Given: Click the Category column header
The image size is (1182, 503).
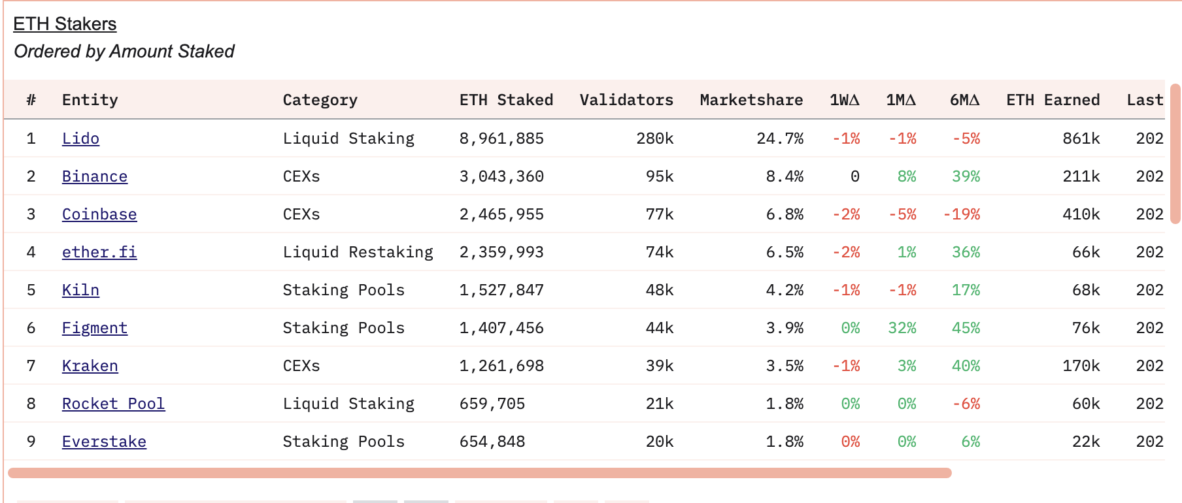Looking at the screenshot, I should click(320, 99).
